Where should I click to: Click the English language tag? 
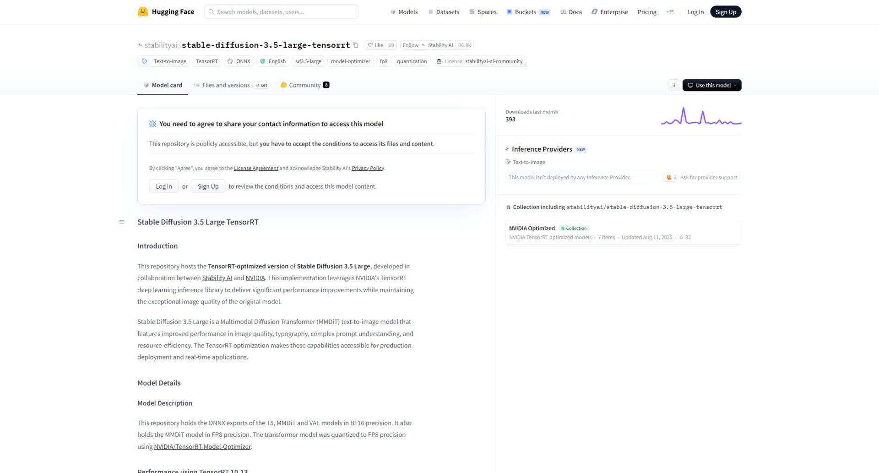pyautogui.click(x=273, y=61)
